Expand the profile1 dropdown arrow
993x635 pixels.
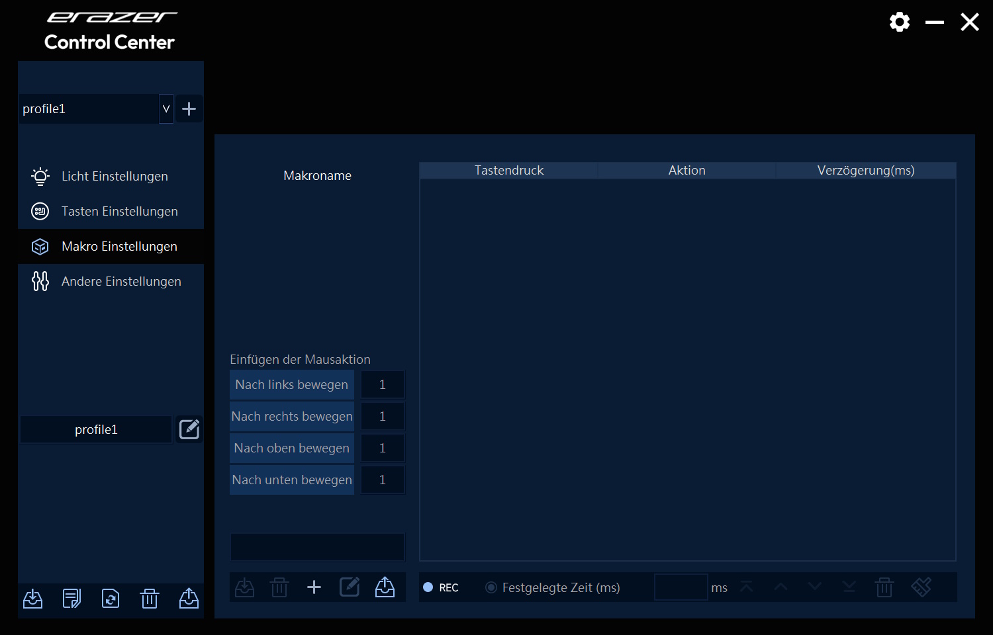pyautogui.click(x=166, y=108)
